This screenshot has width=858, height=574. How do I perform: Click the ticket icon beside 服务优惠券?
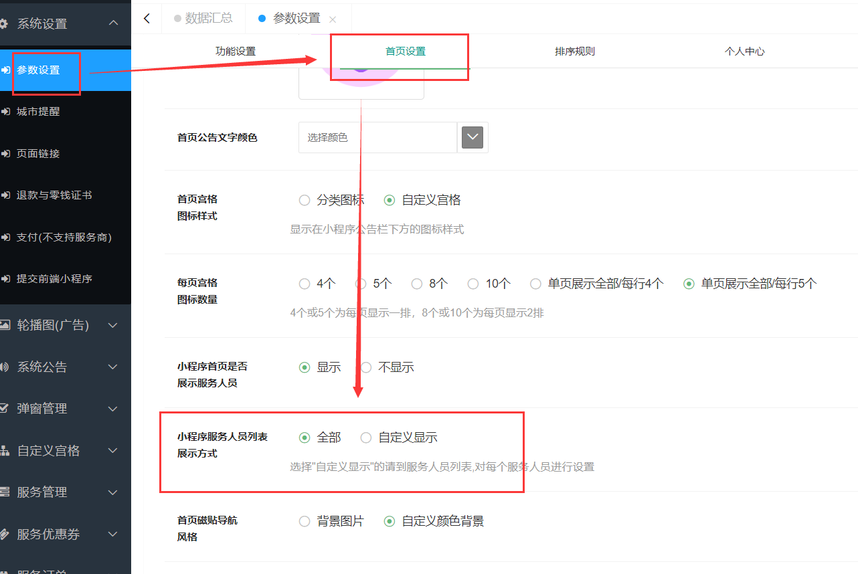click(5, 534)
